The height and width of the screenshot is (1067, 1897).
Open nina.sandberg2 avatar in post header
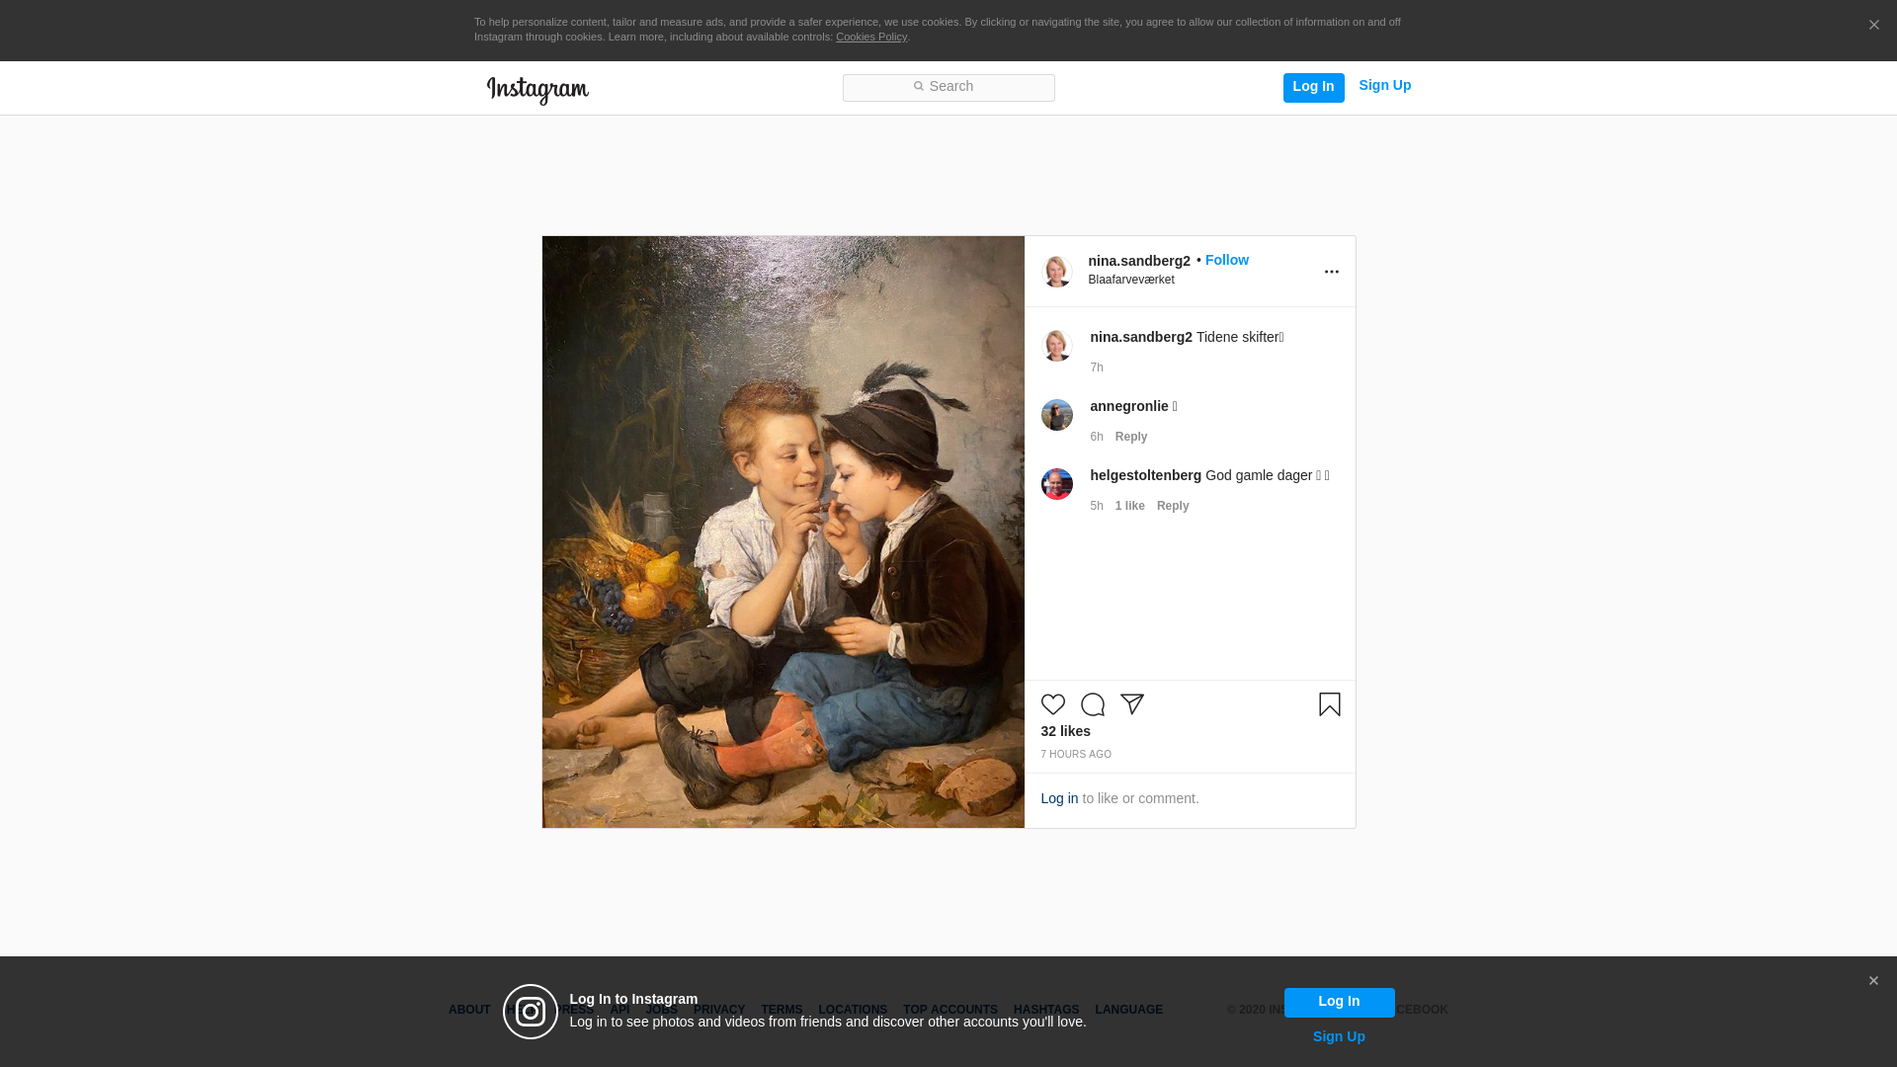(x=1057, y=272)
